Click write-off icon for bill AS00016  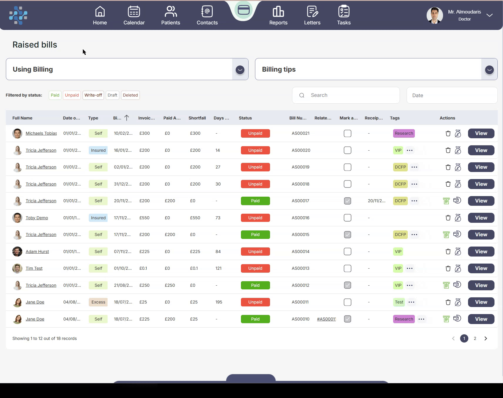click(x=458, y=218)
